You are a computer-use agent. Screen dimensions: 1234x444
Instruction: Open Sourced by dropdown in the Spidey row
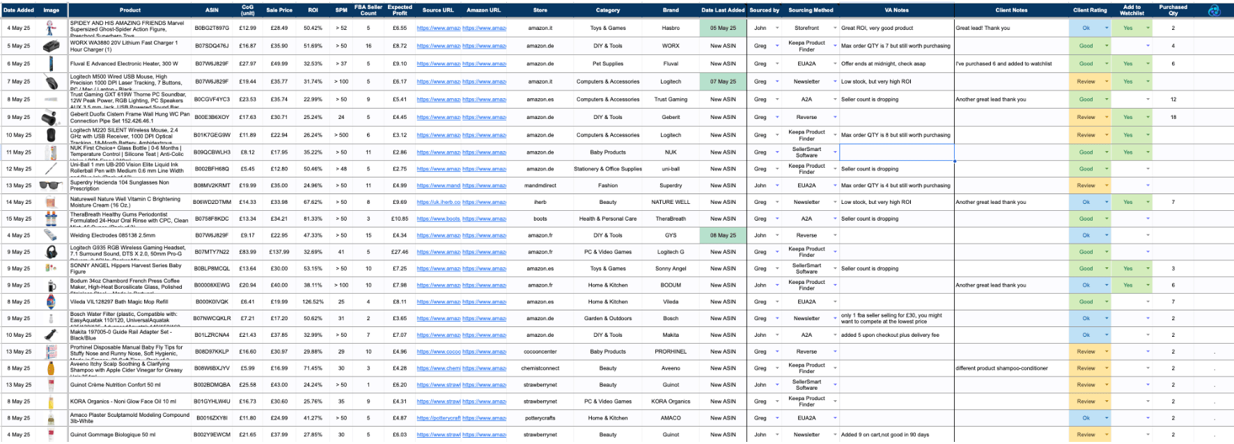[777, 29]
